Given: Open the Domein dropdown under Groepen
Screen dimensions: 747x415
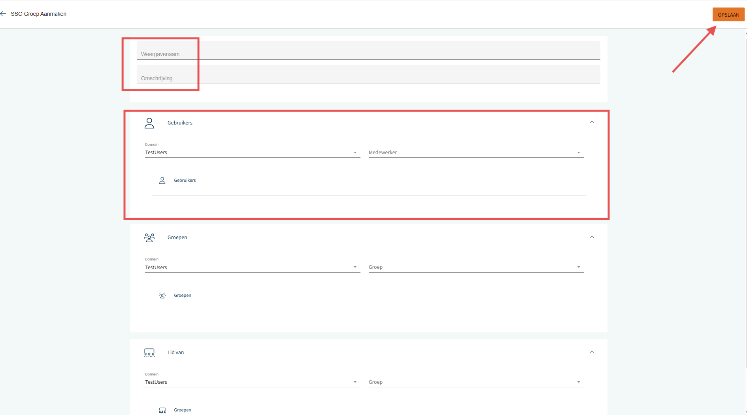Looking at the screenshot, I should tap(252, 268).
